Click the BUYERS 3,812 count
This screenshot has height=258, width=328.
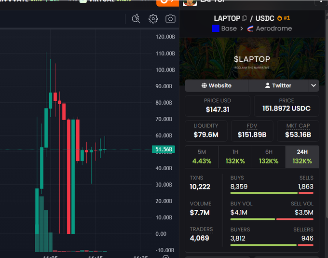(x=238, y=238)
